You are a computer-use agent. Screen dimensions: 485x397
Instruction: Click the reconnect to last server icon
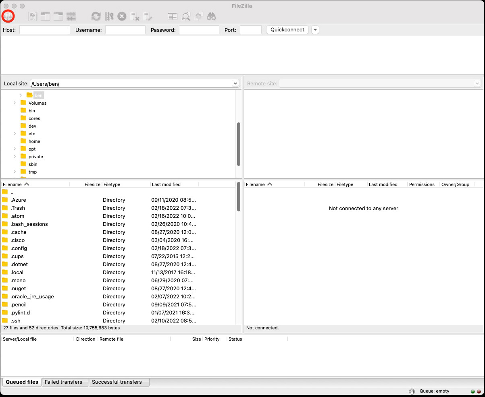[x=148, y=17]
